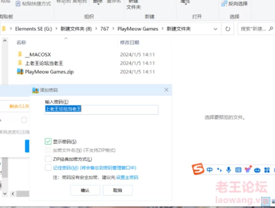275x208 pixels.
Task: Expand the chevron after 767 breadcrumb
Action: click(x=113, y=28)
